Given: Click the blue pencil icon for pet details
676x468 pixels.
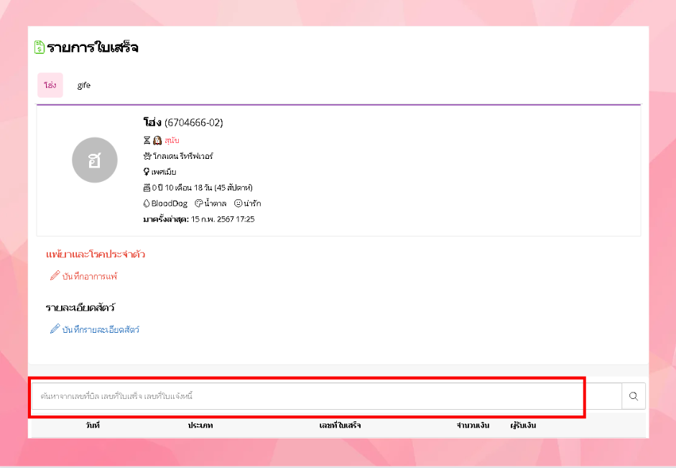Looking at the screenshot, I should tap(55, 329).
